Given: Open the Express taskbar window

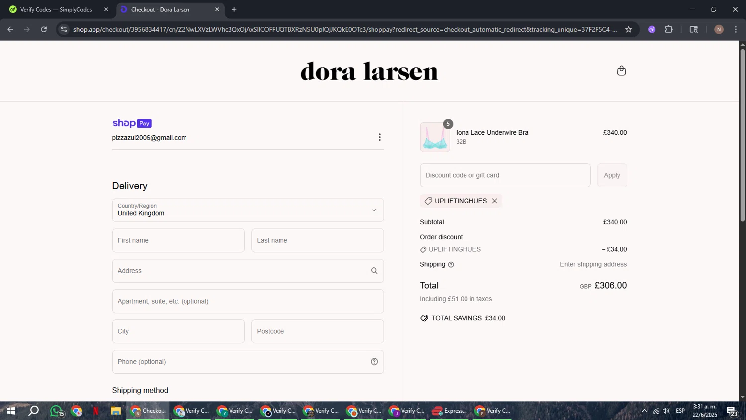Looking at the screenshot, I should click(450, 411).
